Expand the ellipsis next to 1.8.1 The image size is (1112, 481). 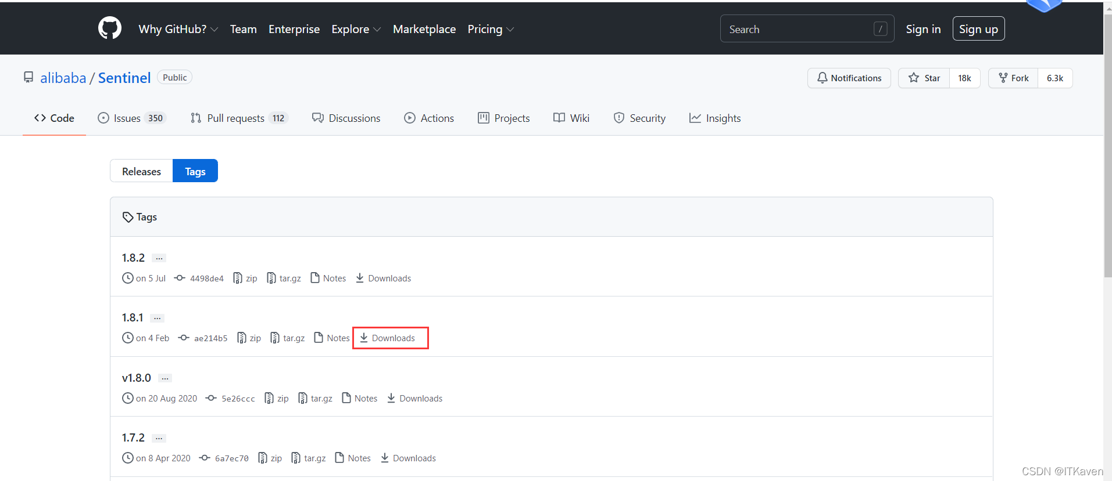point(157,318)
